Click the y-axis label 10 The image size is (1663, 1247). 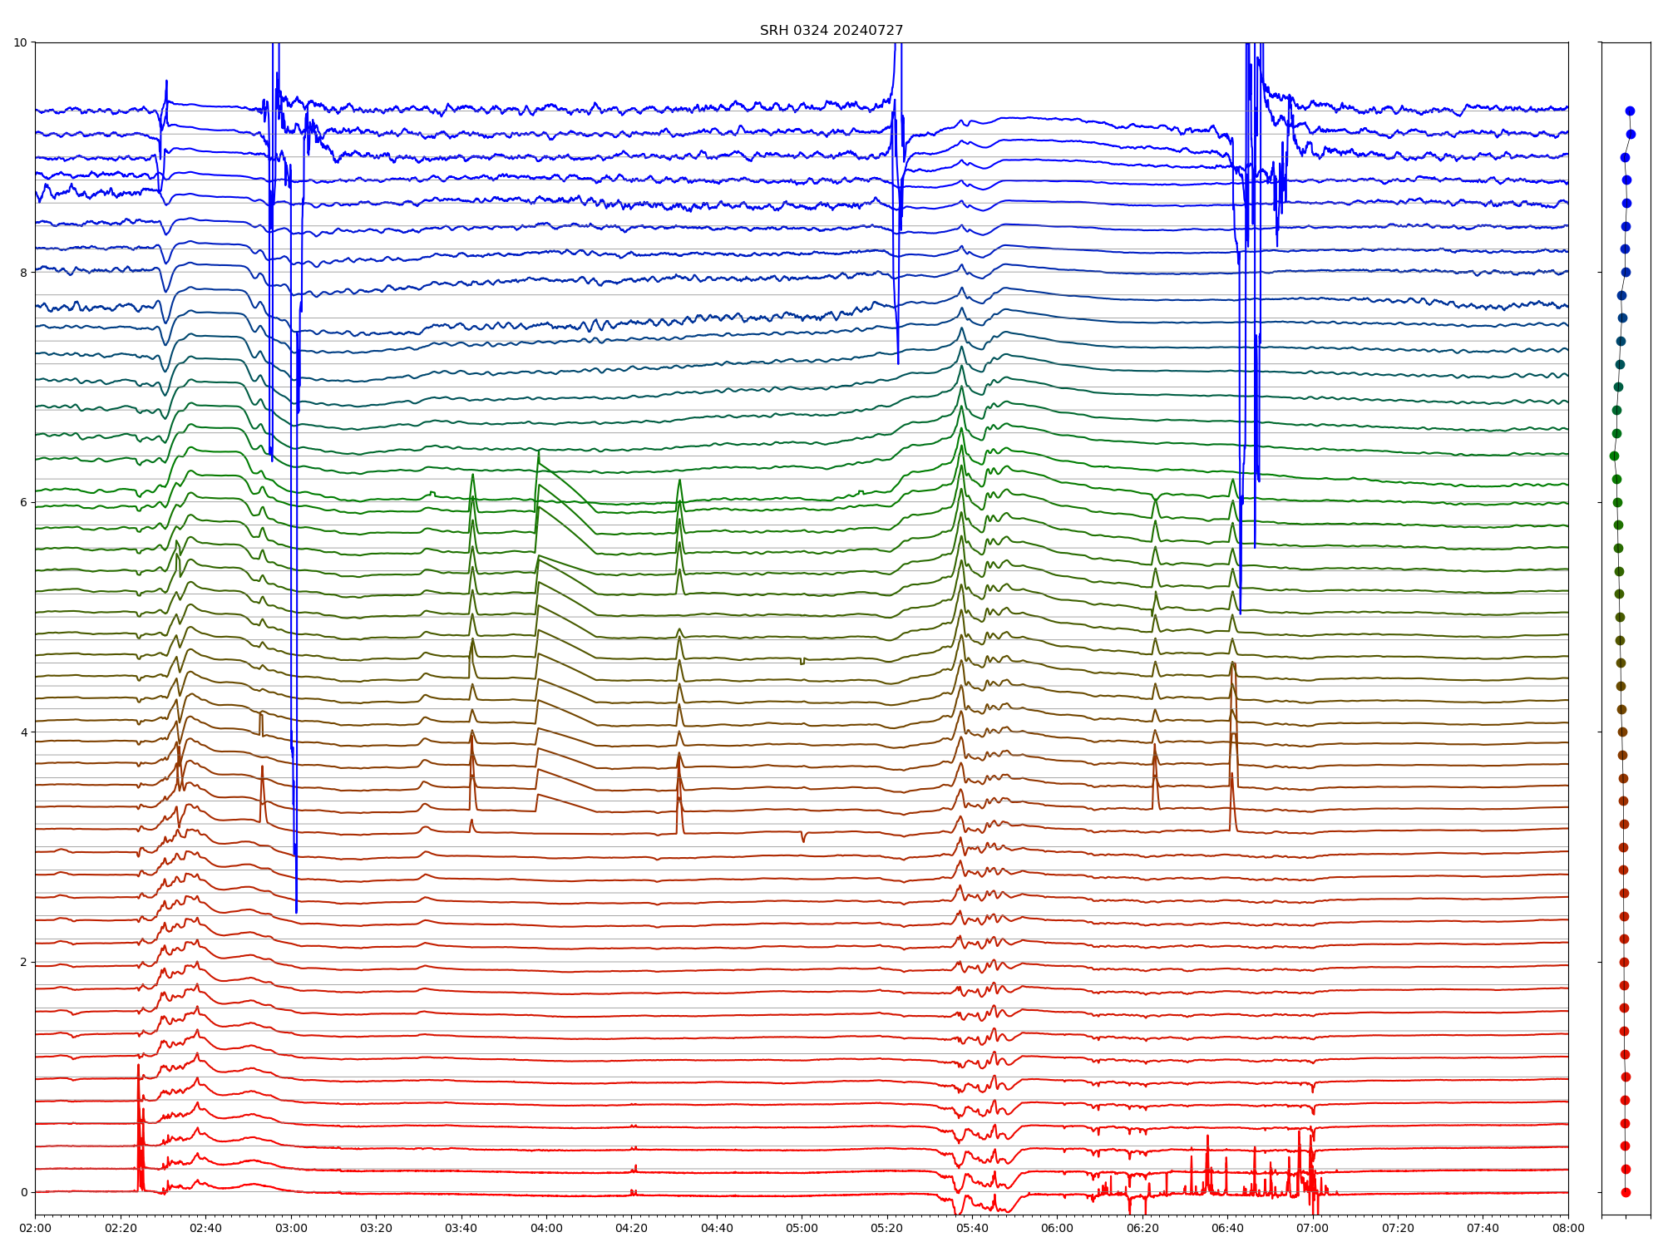[20, 42]
